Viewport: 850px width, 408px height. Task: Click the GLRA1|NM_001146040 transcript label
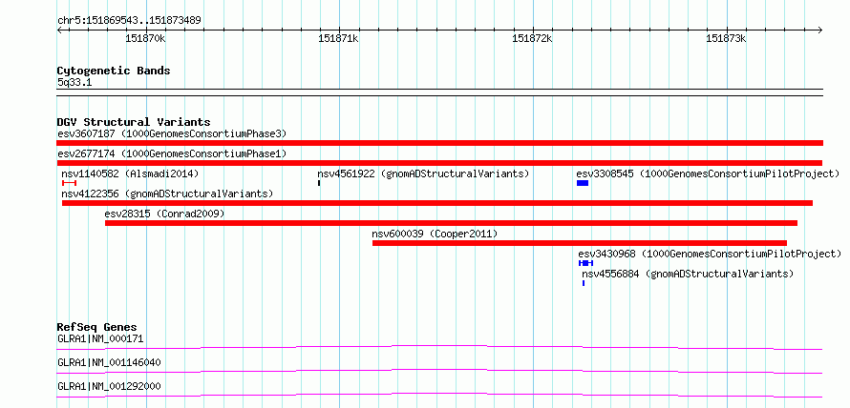point(109,362)
